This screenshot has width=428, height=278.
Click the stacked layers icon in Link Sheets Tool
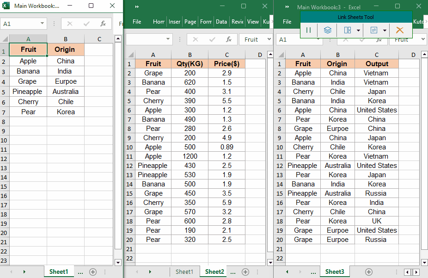tap(327, 30)
